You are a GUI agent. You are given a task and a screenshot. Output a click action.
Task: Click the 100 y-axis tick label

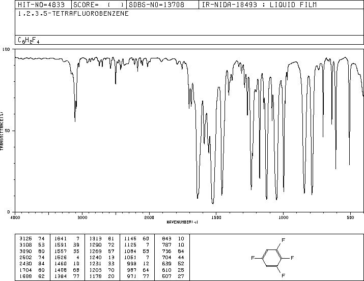point(6,49)
